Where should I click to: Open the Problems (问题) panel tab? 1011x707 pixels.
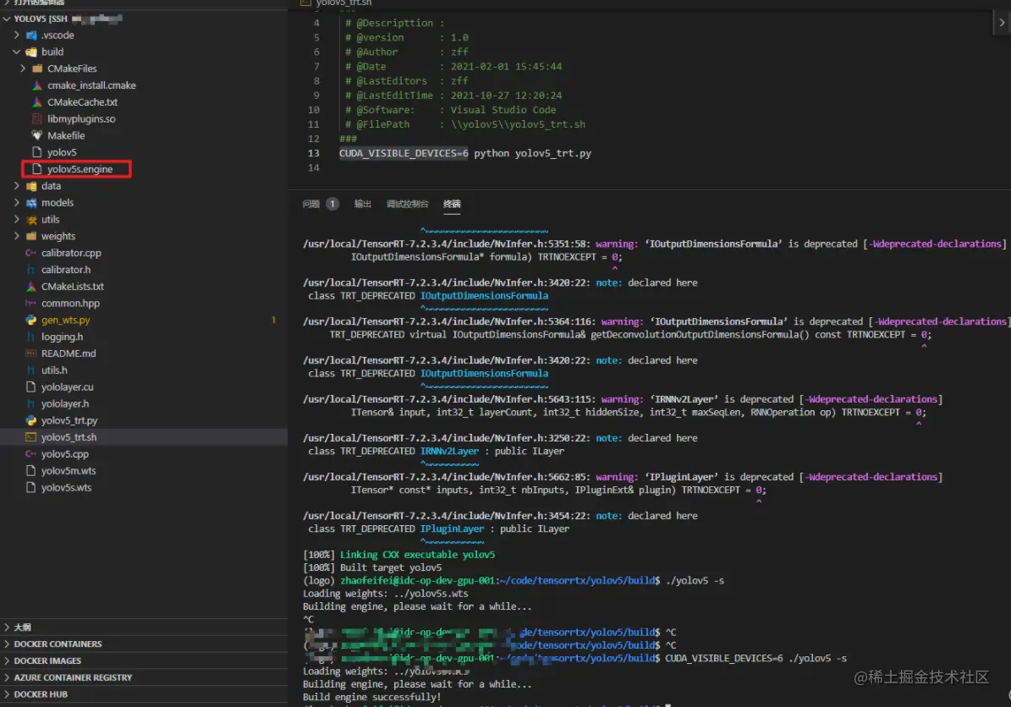click(311, 204)
